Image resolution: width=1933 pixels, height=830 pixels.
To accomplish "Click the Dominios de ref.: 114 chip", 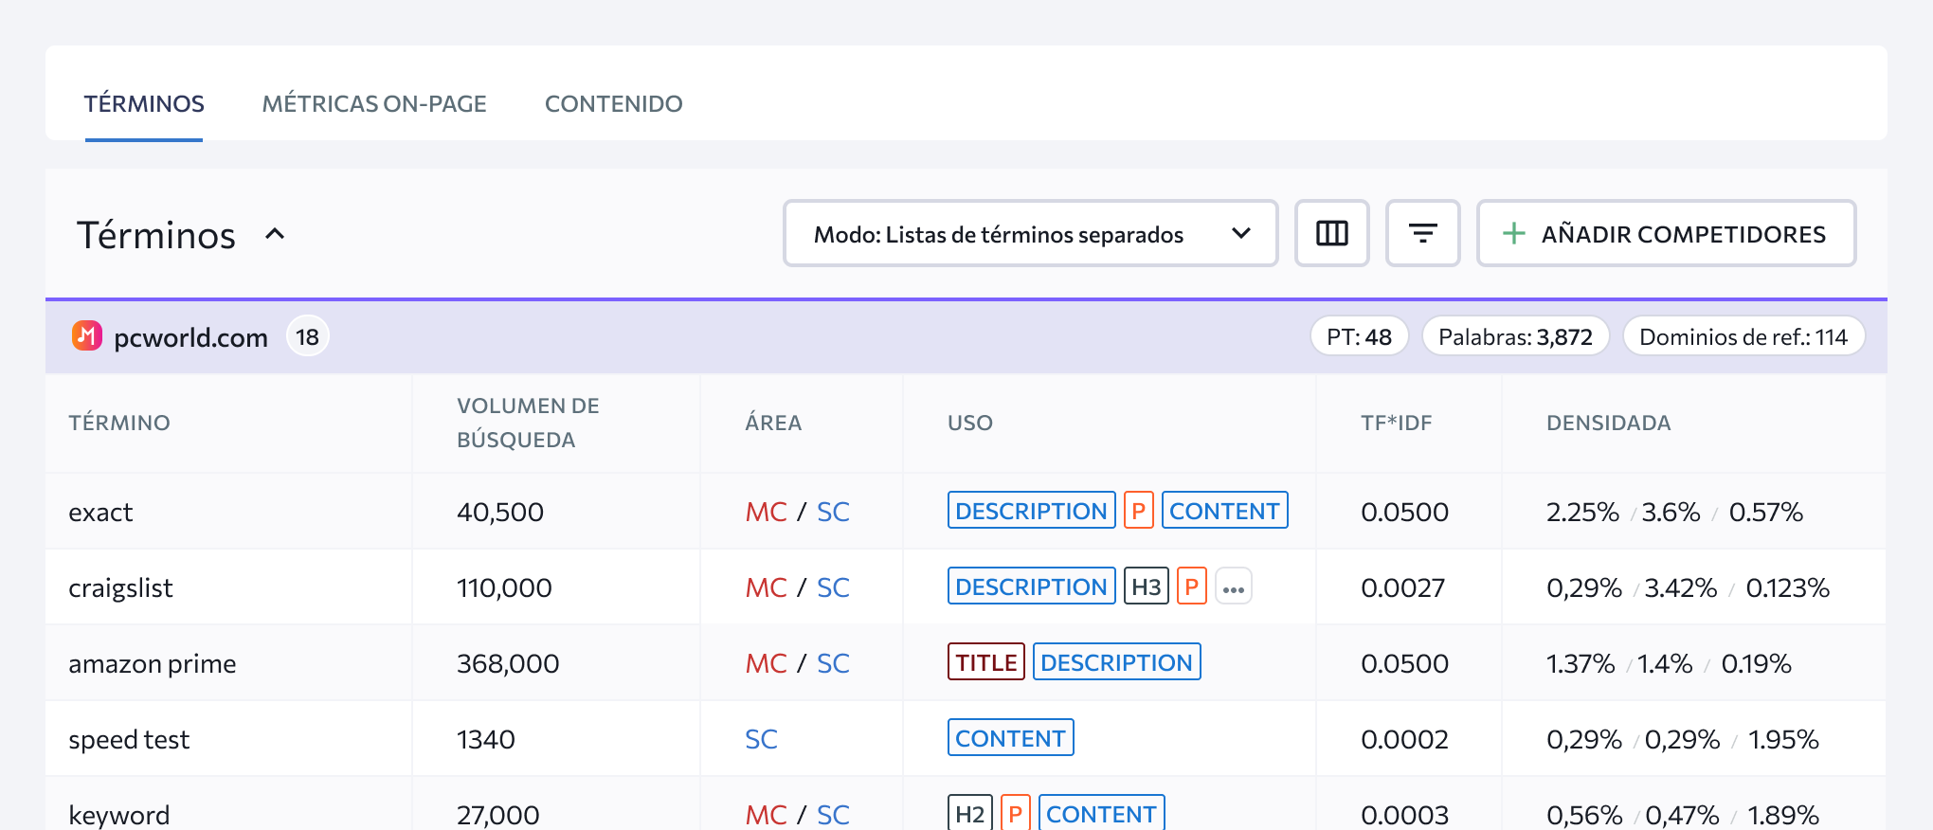I will coord(1743,335).
